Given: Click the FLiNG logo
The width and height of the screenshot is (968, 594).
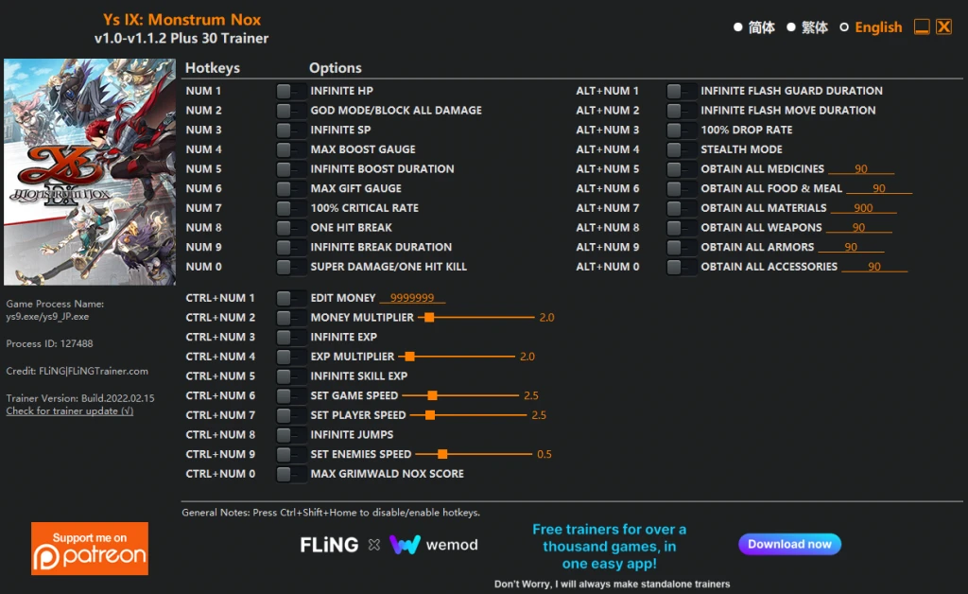Looking at the screenshot, I should click(329, 545).
